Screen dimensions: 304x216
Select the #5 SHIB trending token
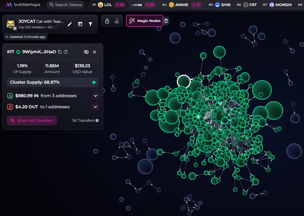click(222, 5)
